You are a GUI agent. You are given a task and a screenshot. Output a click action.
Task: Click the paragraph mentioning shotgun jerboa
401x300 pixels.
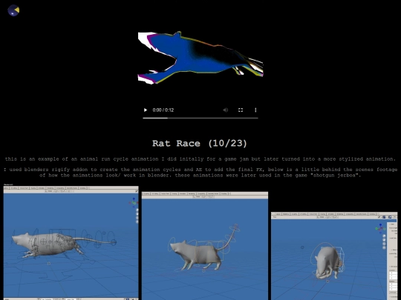pyautogui.click(x=200, y=172)
